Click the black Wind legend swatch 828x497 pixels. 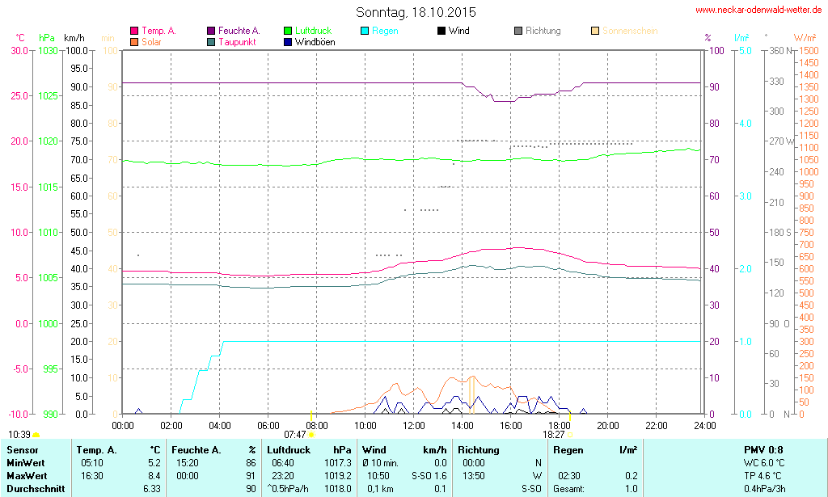(x=441, y=31)
